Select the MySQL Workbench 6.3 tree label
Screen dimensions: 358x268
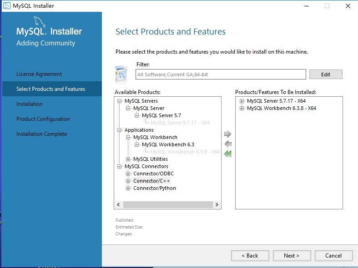point(168,145)
